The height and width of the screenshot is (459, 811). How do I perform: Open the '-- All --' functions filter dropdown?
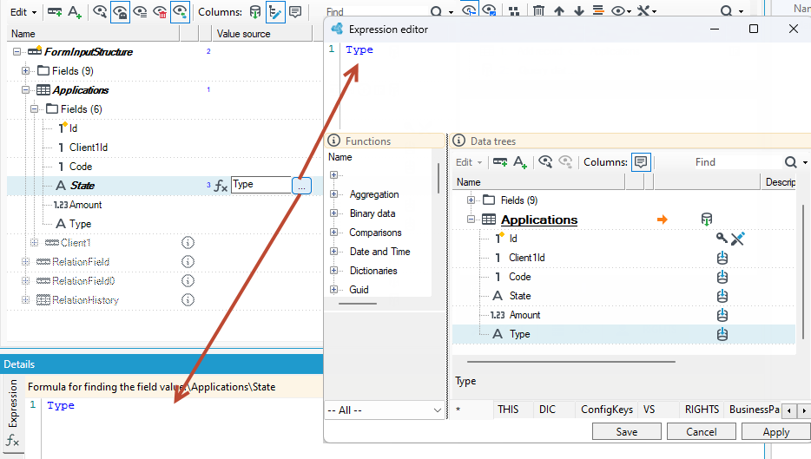point(385,410)
